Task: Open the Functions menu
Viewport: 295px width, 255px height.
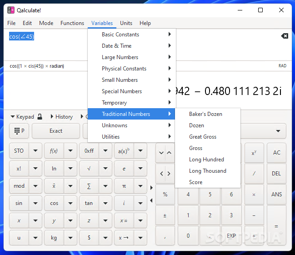Action: pos(72,23)
